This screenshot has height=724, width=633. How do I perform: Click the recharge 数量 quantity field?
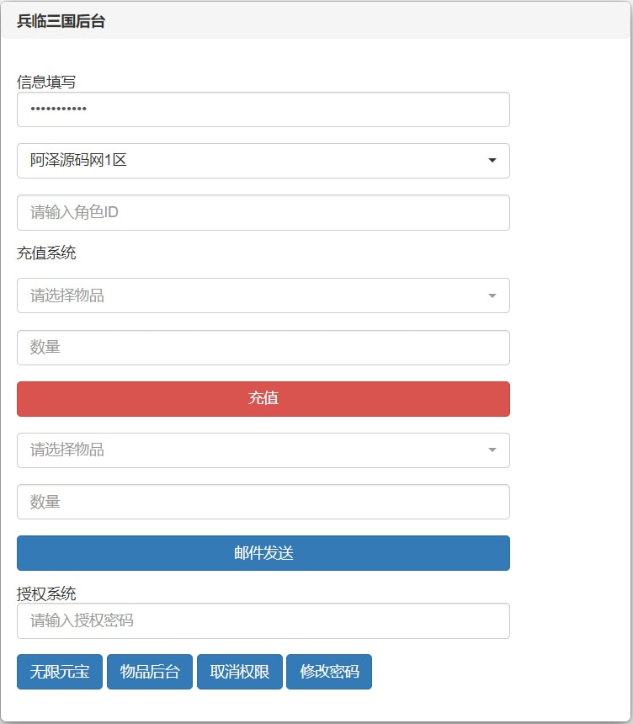(x=263, y=348)
